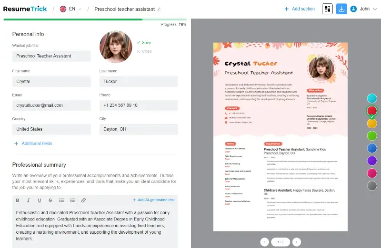
Task: Click the insert link icon
Action: [x=83, y=200]
